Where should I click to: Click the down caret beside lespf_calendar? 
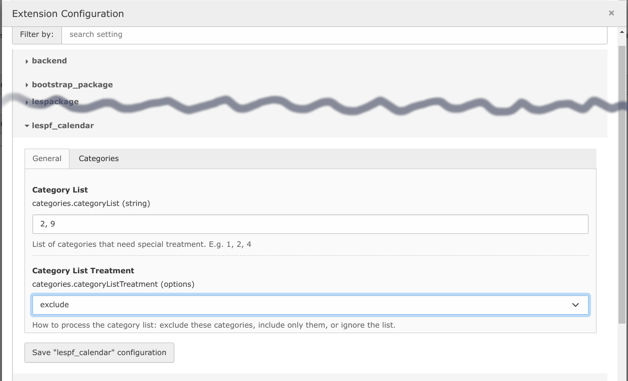(27, 126)
